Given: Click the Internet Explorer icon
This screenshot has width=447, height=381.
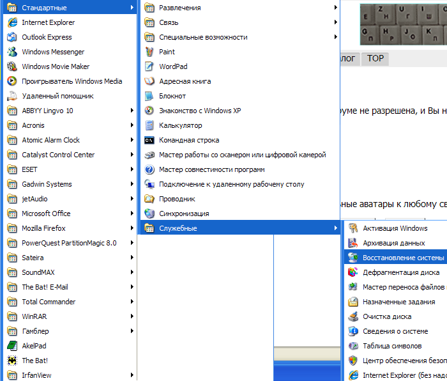Looking at the screenshot, I should point(12,22).
